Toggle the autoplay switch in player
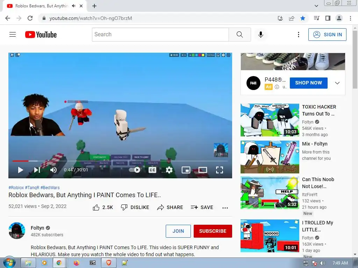Image resolution: width=358 pixels, height=268 pixels. [135, 170]
